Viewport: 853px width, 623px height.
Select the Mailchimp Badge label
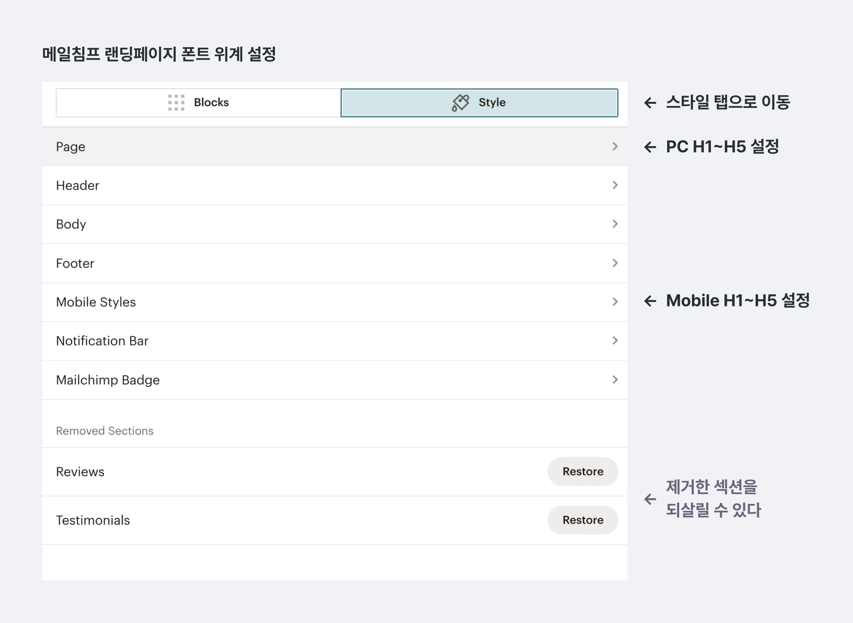[108, 380]
